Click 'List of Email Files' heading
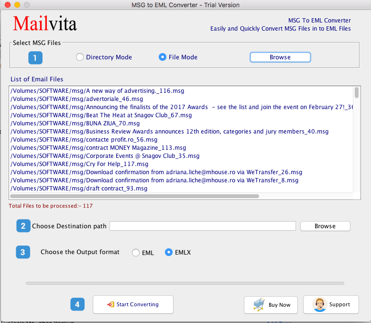 (37, 79)
